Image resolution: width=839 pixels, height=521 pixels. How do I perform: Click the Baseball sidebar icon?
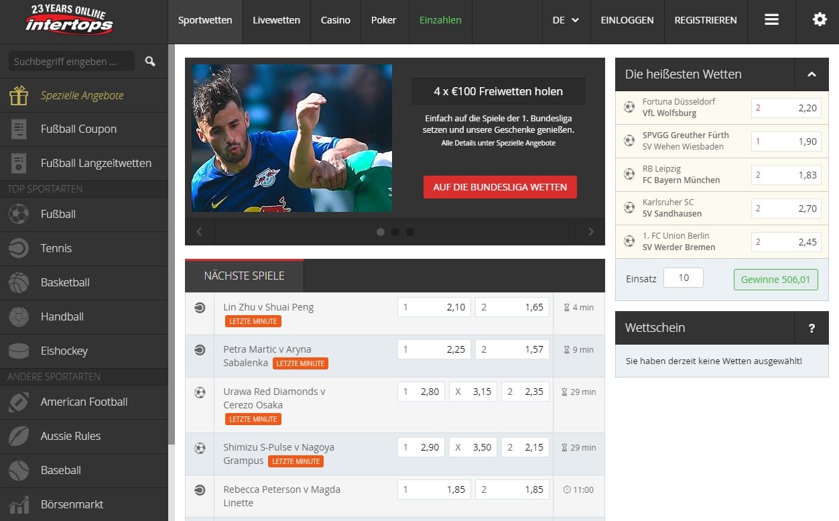click(19, 471)
